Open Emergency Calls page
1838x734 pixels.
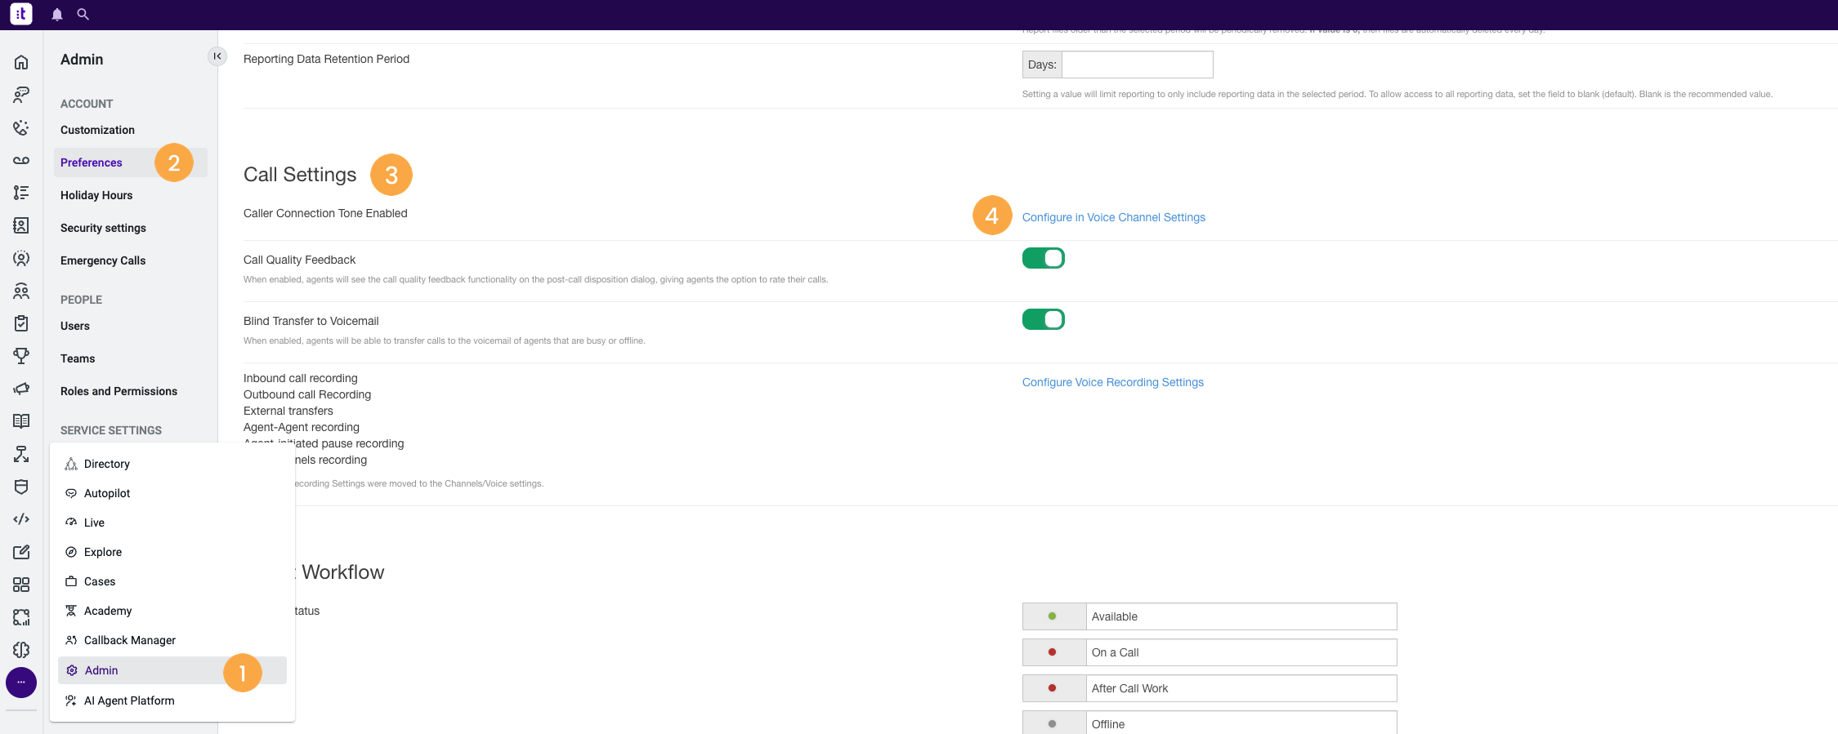click(103, 260)
